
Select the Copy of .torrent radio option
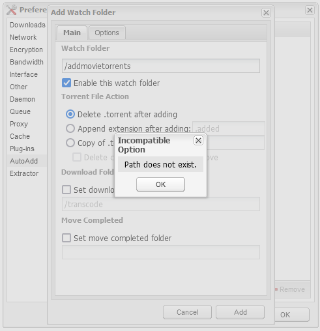pyautogui.click(x=70, y=143)
